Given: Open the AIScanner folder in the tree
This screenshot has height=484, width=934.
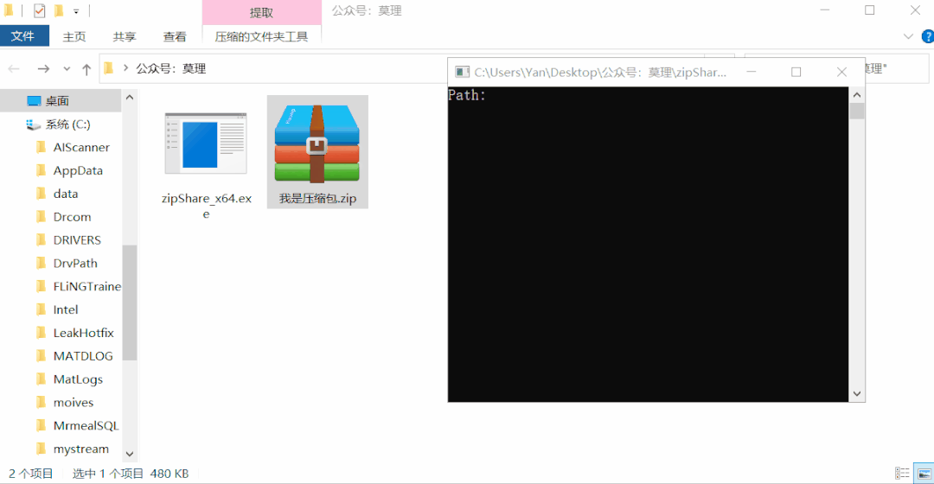Looking at the screenshot, I should pyautogui.click(x=81, y=147).
